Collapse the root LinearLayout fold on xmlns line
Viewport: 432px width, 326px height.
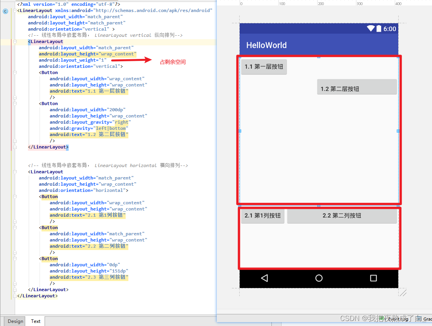tap(15, 10)
